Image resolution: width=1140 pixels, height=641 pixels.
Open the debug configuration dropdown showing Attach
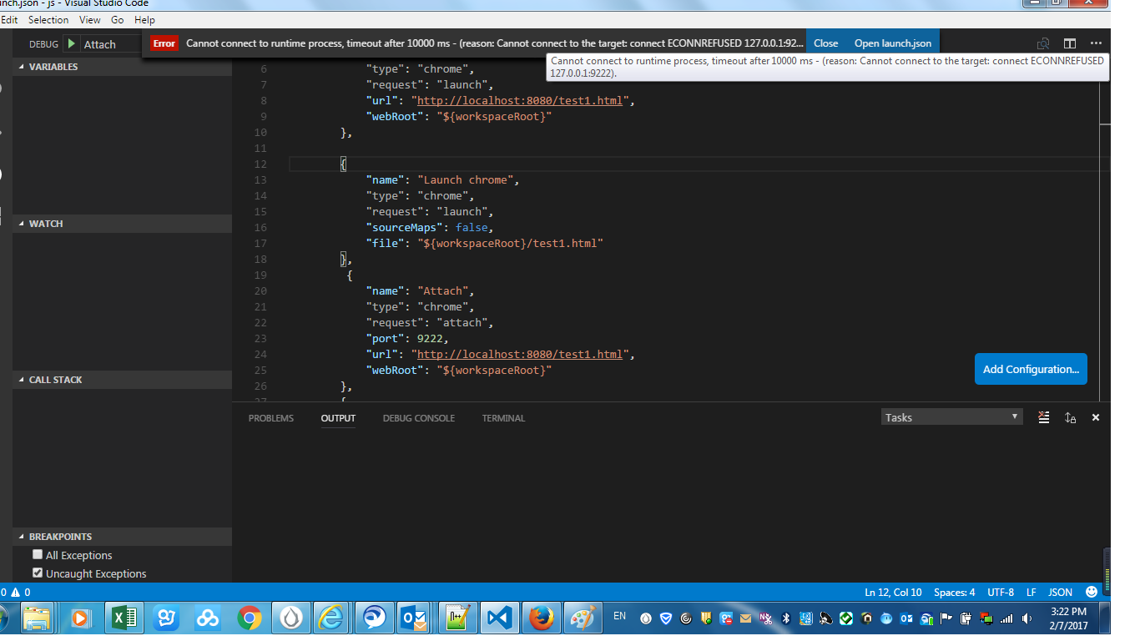(x=110, y=44)
